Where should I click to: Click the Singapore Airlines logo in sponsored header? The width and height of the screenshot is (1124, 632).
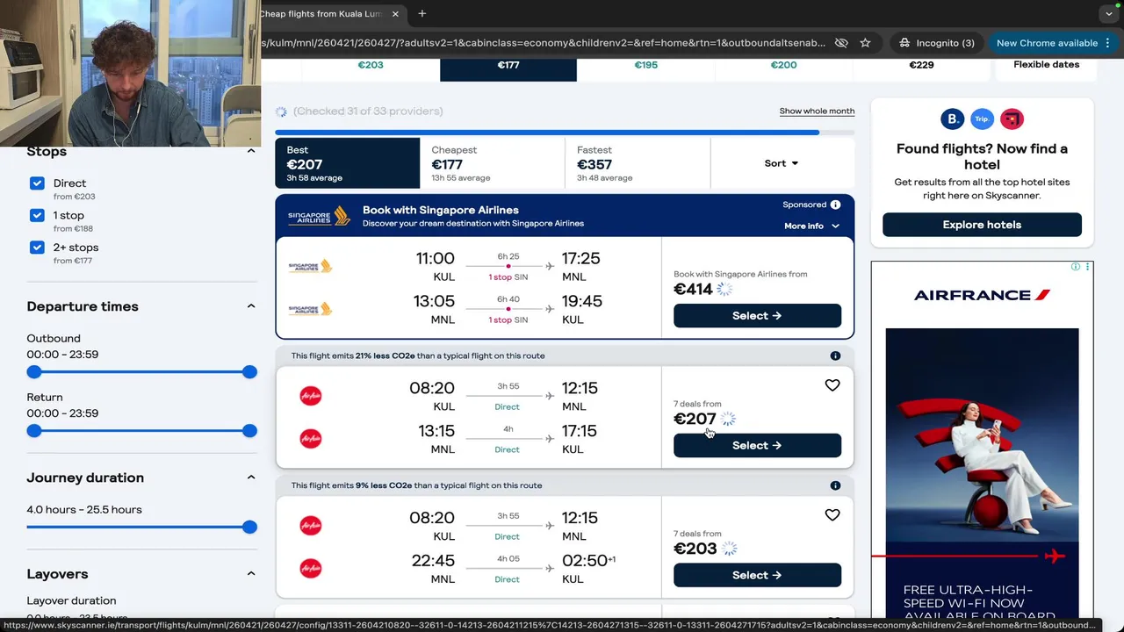320,216
